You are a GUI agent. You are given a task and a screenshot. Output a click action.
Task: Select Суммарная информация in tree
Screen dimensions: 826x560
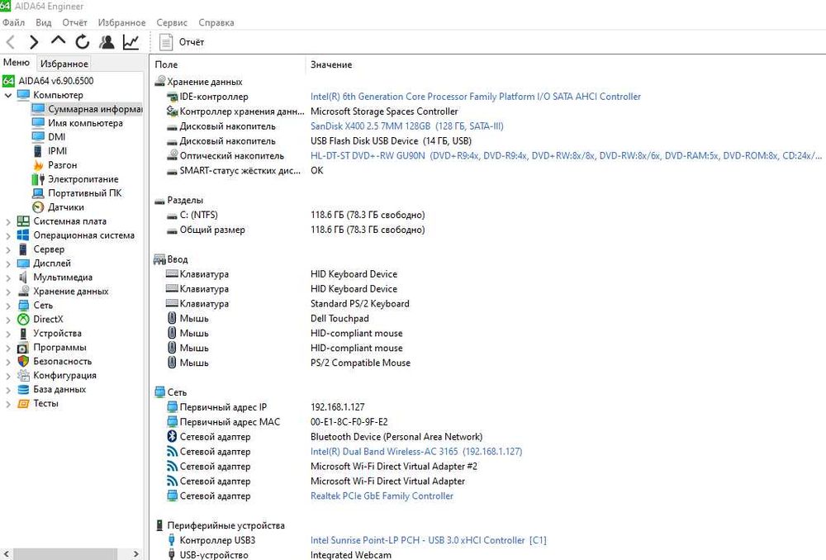pyautogui.click(x=95, y=109)
